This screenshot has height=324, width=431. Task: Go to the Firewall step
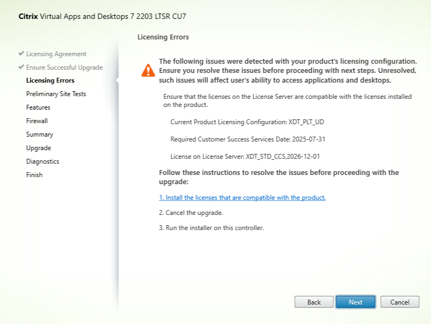[37, 121]
